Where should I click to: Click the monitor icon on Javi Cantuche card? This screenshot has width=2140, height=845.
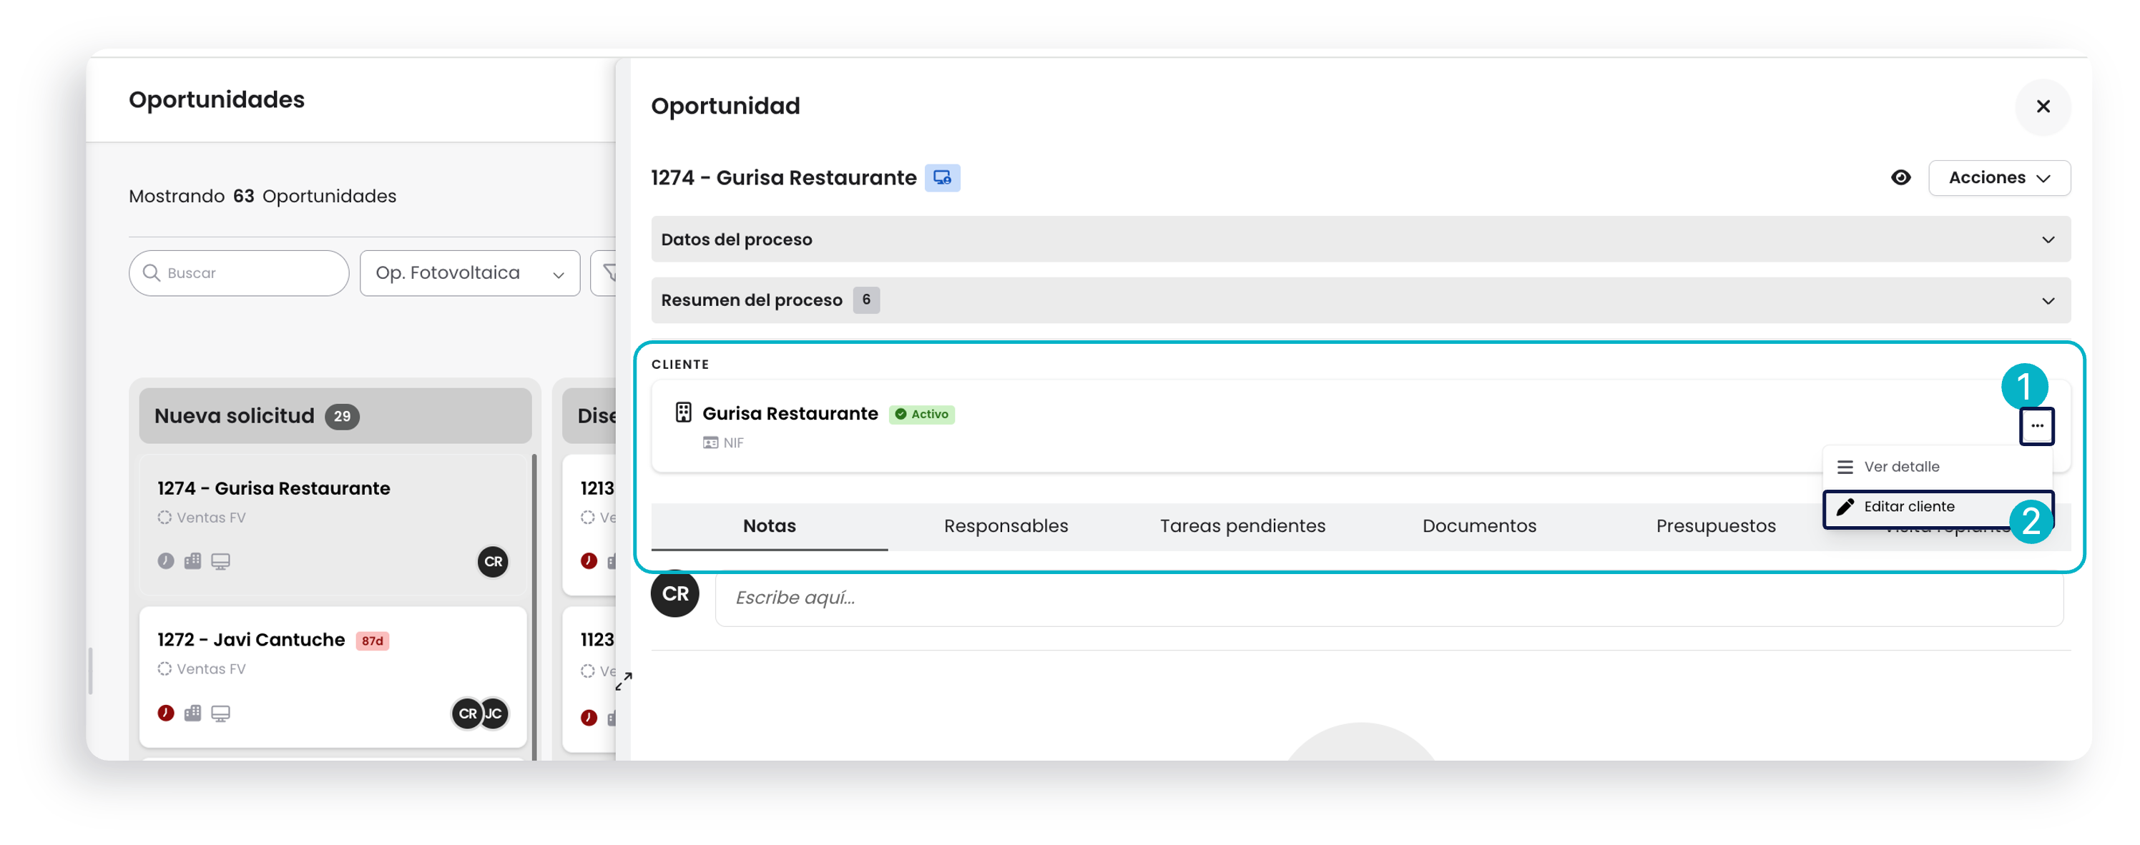pyautogui.click(x=220, y=714)
